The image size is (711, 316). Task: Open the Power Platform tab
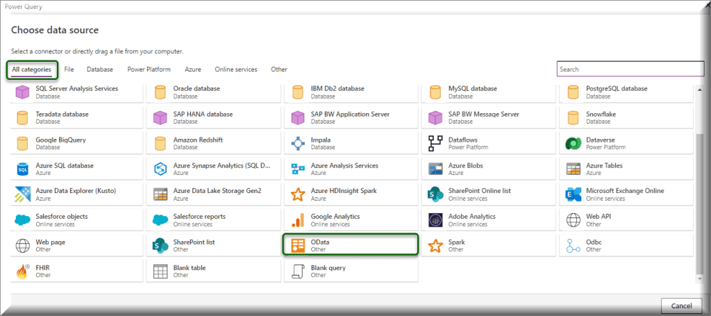[x=149, y=69]
